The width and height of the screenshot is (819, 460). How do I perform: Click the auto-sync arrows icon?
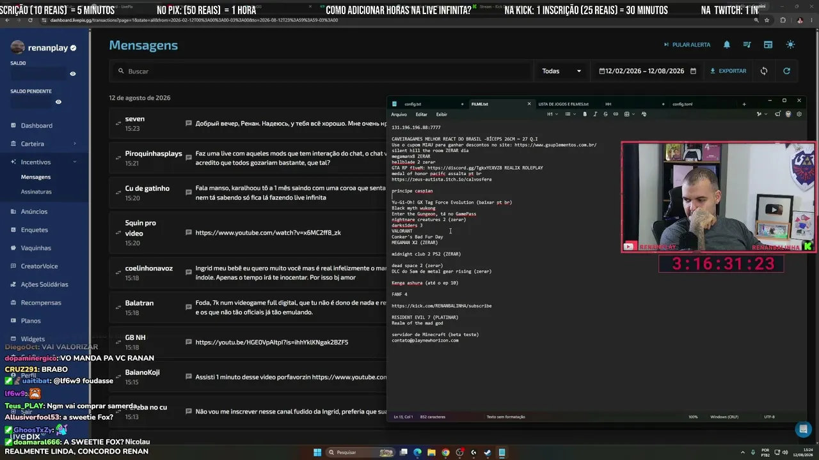click(764, 71)
